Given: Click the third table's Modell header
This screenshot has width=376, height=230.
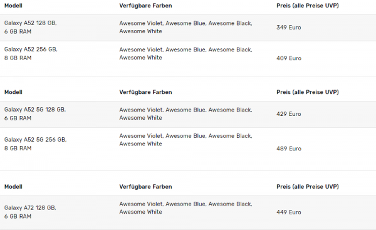Looking at the screenshot, I should point(13,187).
